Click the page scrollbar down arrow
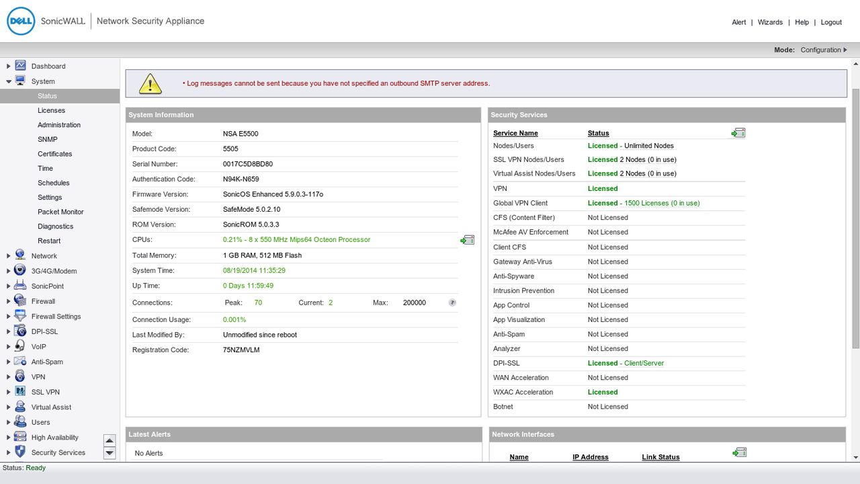Image resolution: width=860 pixels, height=484 pixels. [x=855, y=458]
